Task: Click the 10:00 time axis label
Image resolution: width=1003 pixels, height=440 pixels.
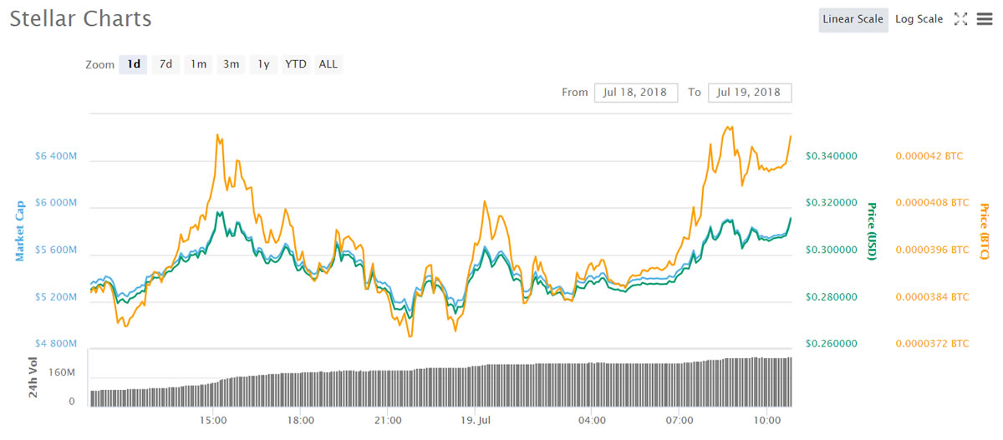Action: [766, 422]
